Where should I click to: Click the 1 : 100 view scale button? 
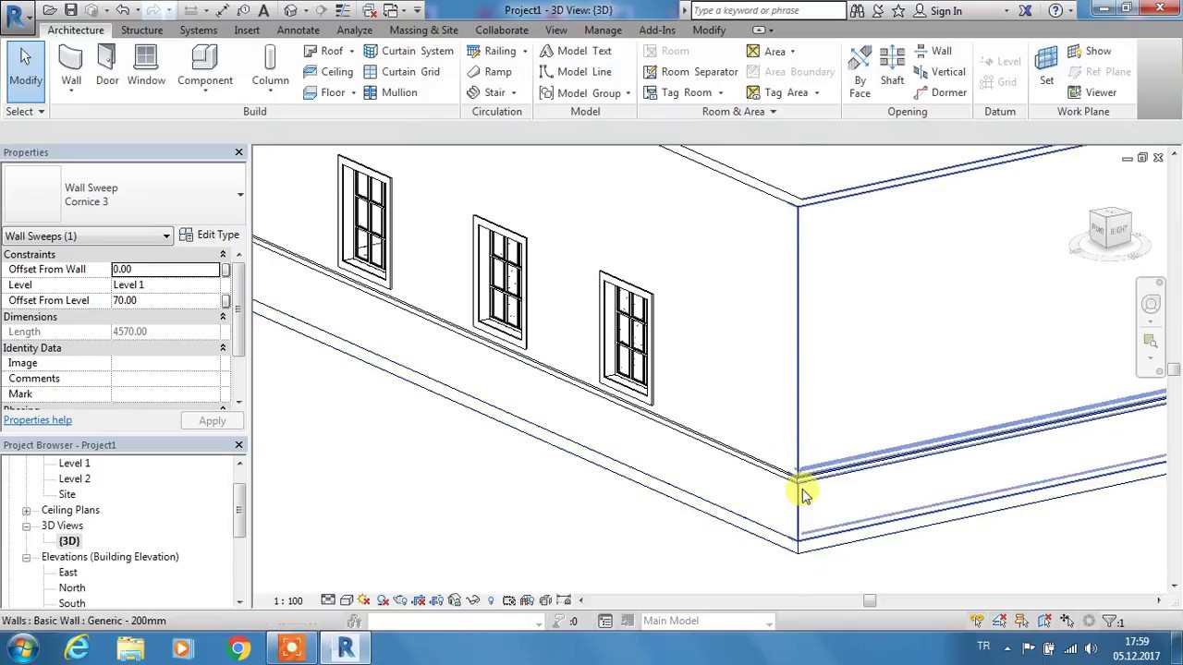click(x=287, y=601)
